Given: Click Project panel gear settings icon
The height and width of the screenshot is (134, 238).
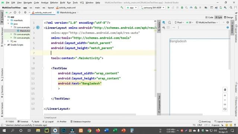Looking at the screenshot, I should pyautogui.click(x=25, y=12).
